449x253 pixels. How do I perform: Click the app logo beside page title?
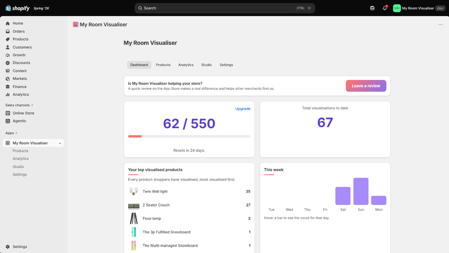pyautogui.click(x=75, y=24)
